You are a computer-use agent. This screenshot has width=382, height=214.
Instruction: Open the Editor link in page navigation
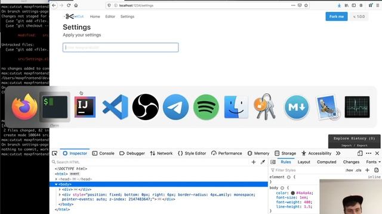click(x=110, y=17)
